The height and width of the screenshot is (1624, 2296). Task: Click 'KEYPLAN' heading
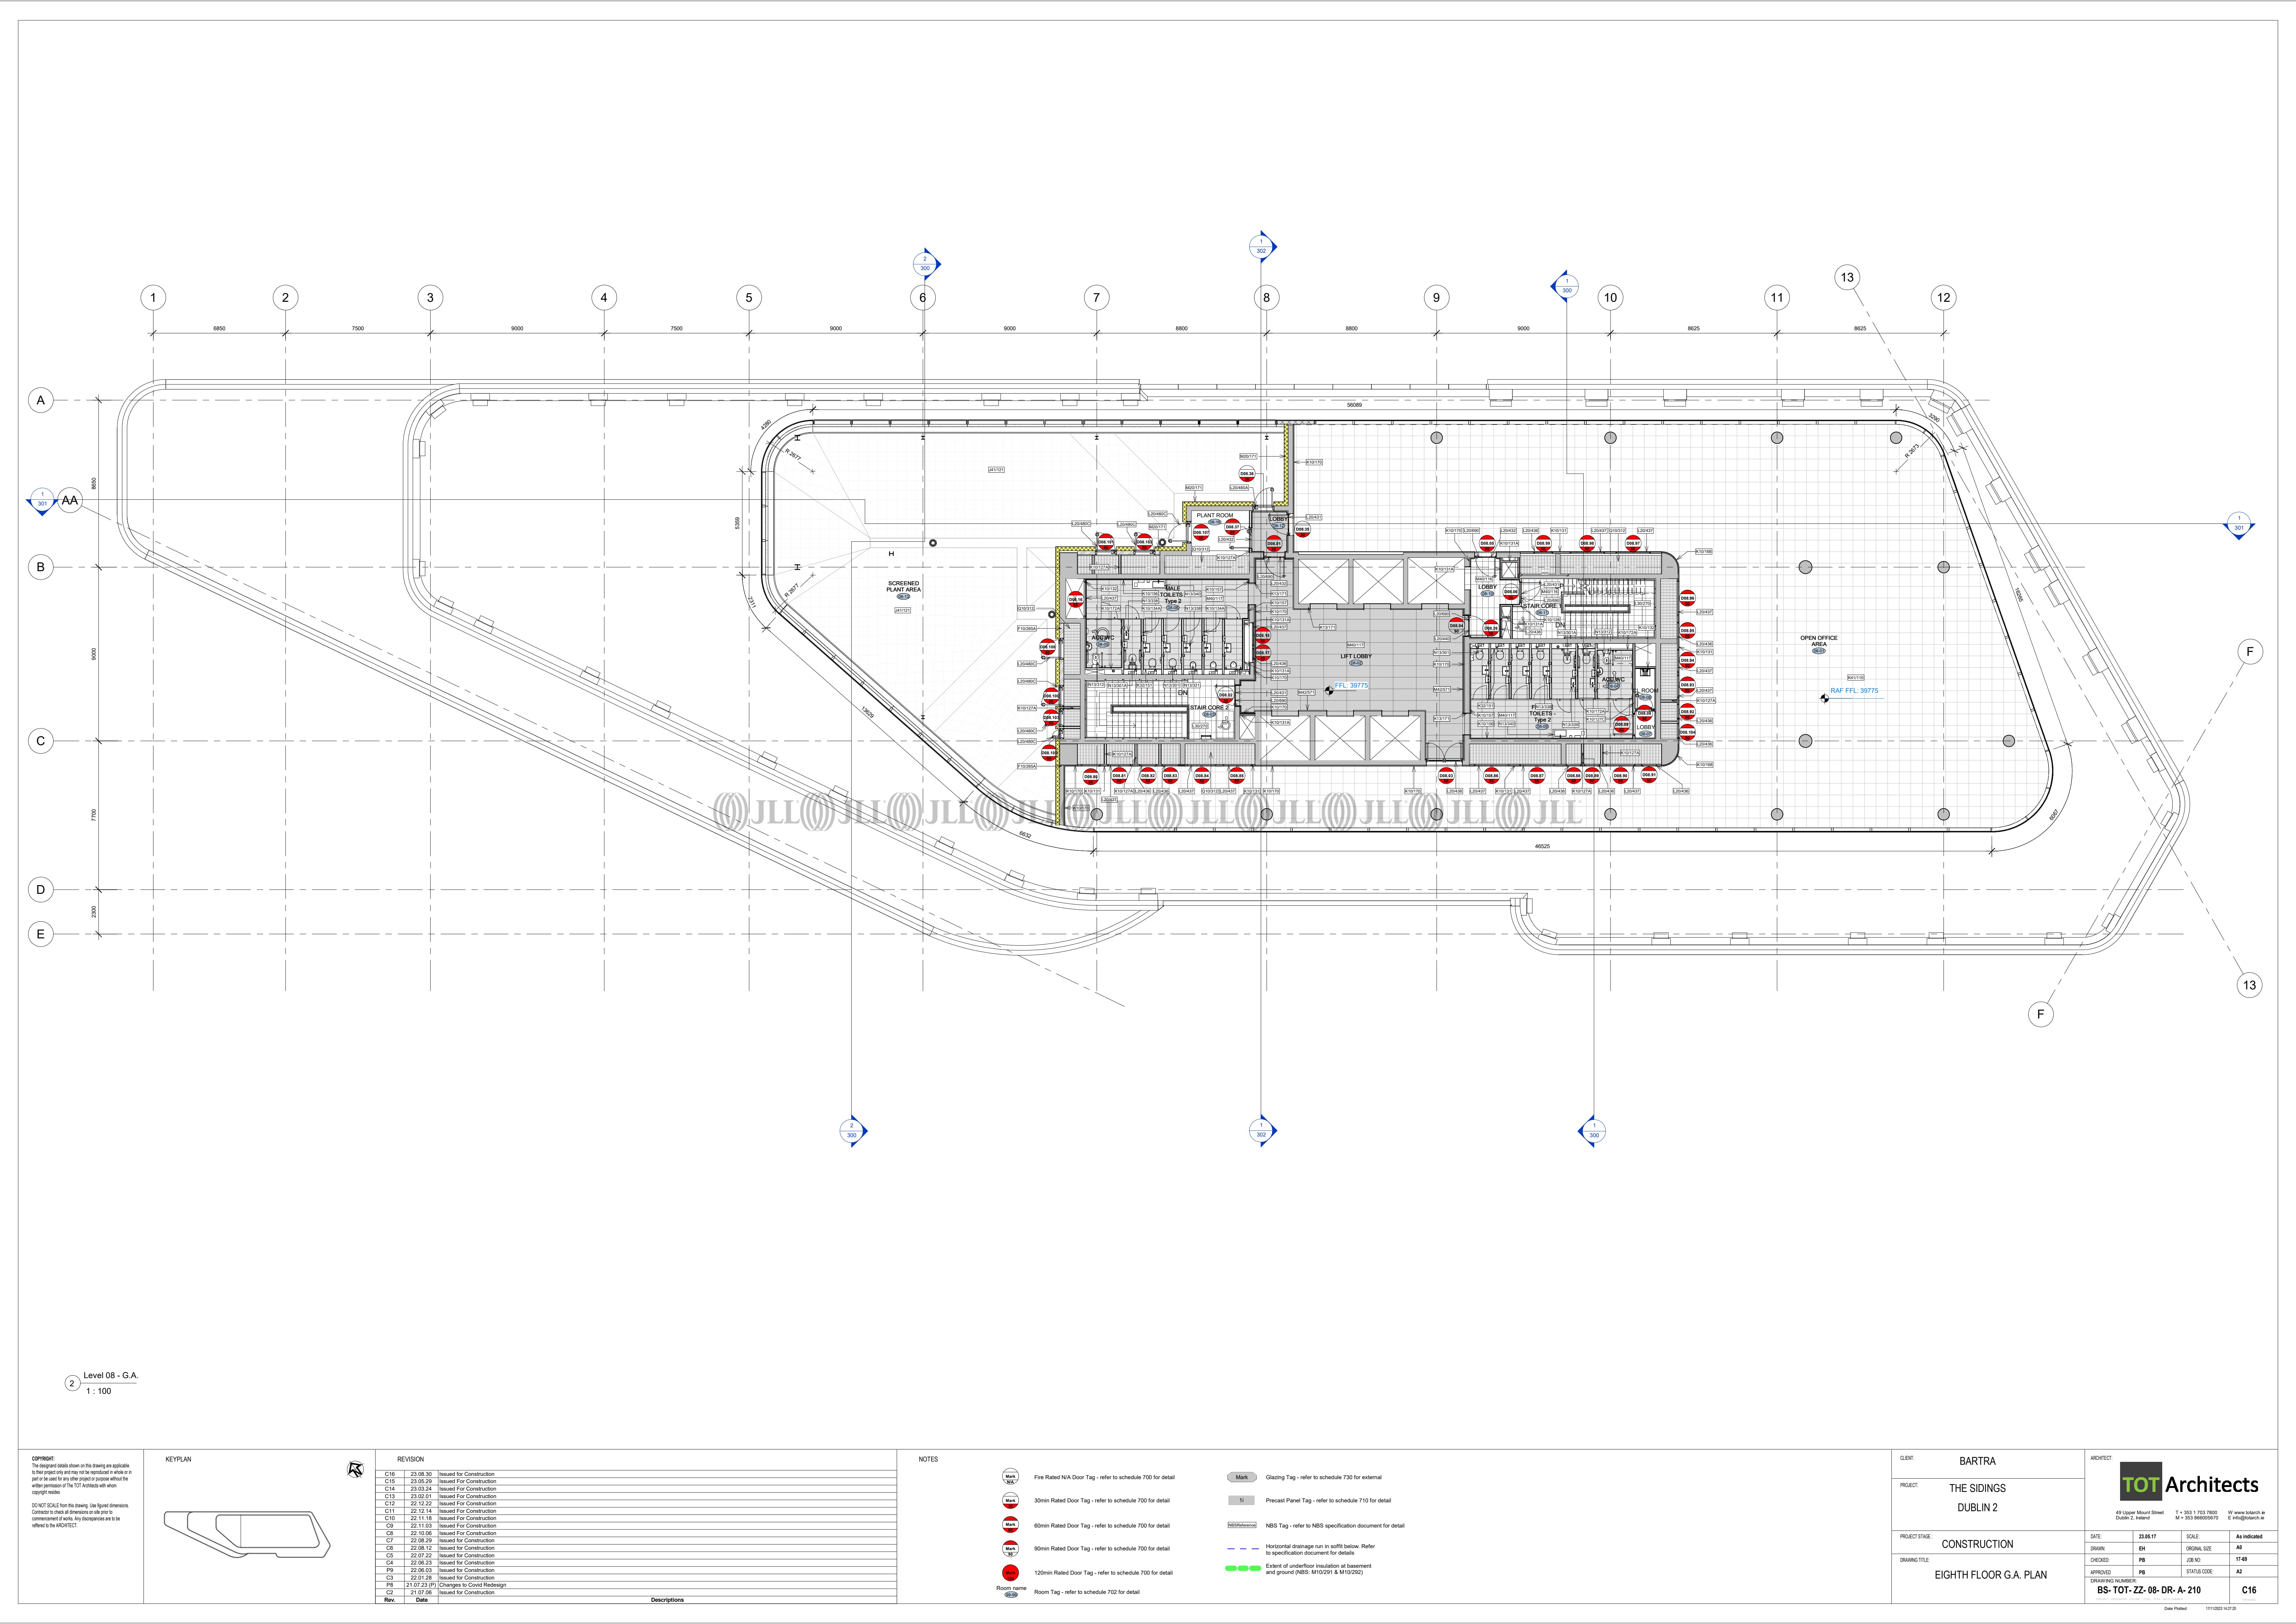tap(178, 1459)
